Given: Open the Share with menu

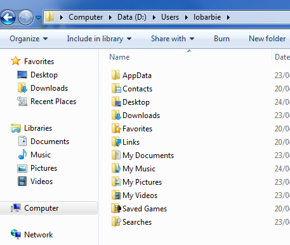Looking at the screenshot, I should click(173, 39).
